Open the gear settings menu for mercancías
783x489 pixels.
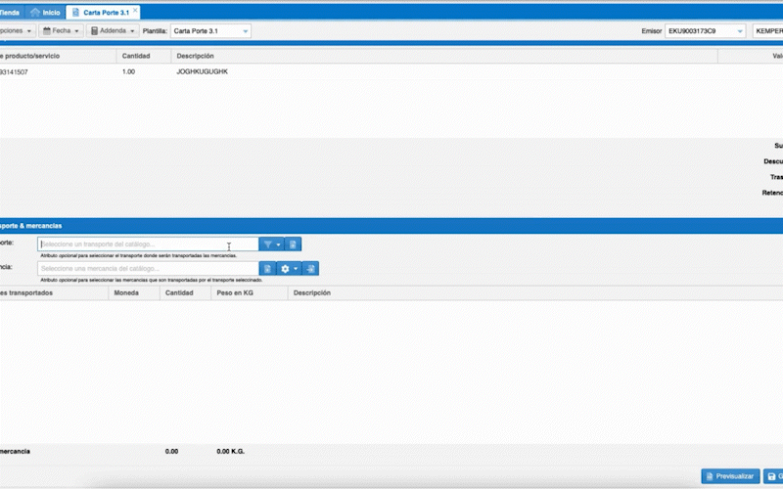click(x=289, y=268)
